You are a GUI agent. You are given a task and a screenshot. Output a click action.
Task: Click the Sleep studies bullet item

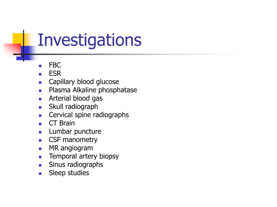pyautogui.click(x=69, y=173)
